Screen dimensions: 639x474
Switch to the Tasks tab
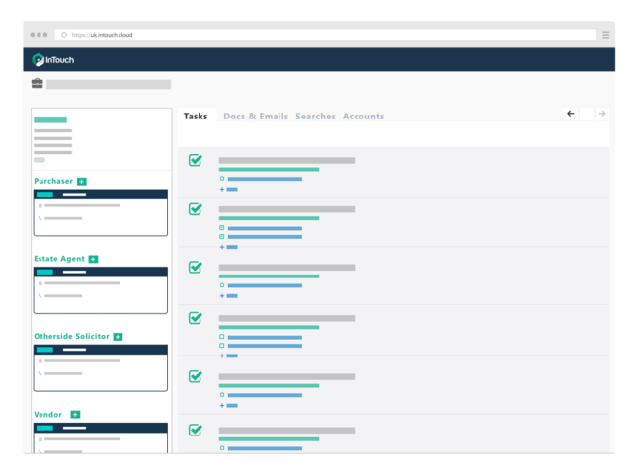click(196, 117)
